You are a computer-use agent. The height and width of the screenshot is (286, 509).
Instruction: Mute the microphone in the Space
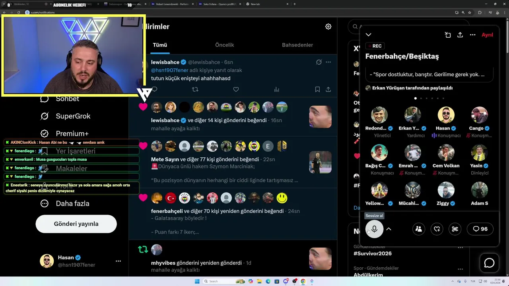click(x=374, y=229)
